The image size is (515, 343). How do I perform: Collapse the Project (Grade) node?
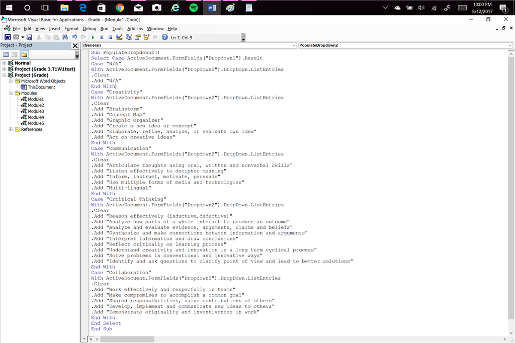pyautogui.click(x=4, y=75)
